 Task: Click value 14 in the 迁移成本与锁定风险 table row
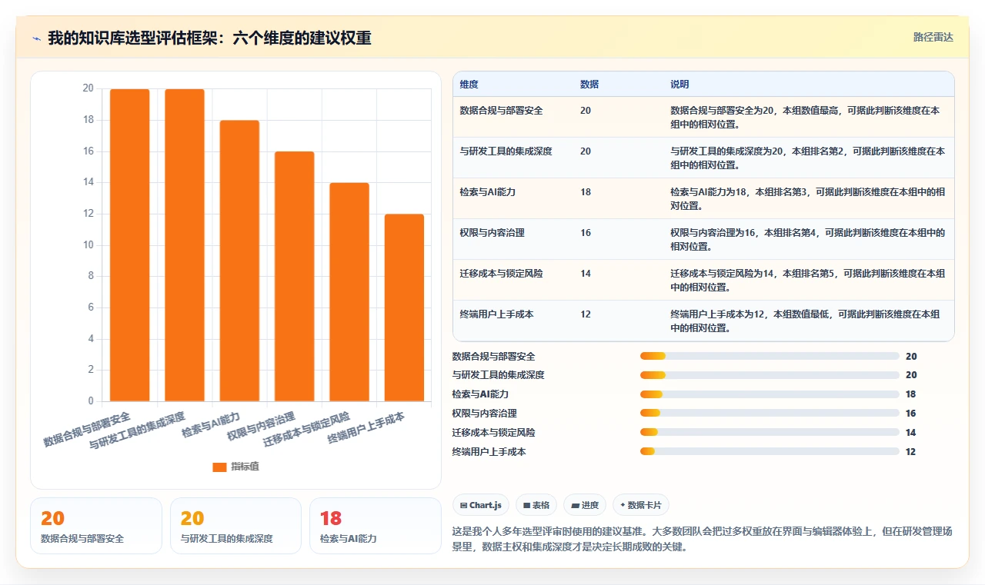586,274
